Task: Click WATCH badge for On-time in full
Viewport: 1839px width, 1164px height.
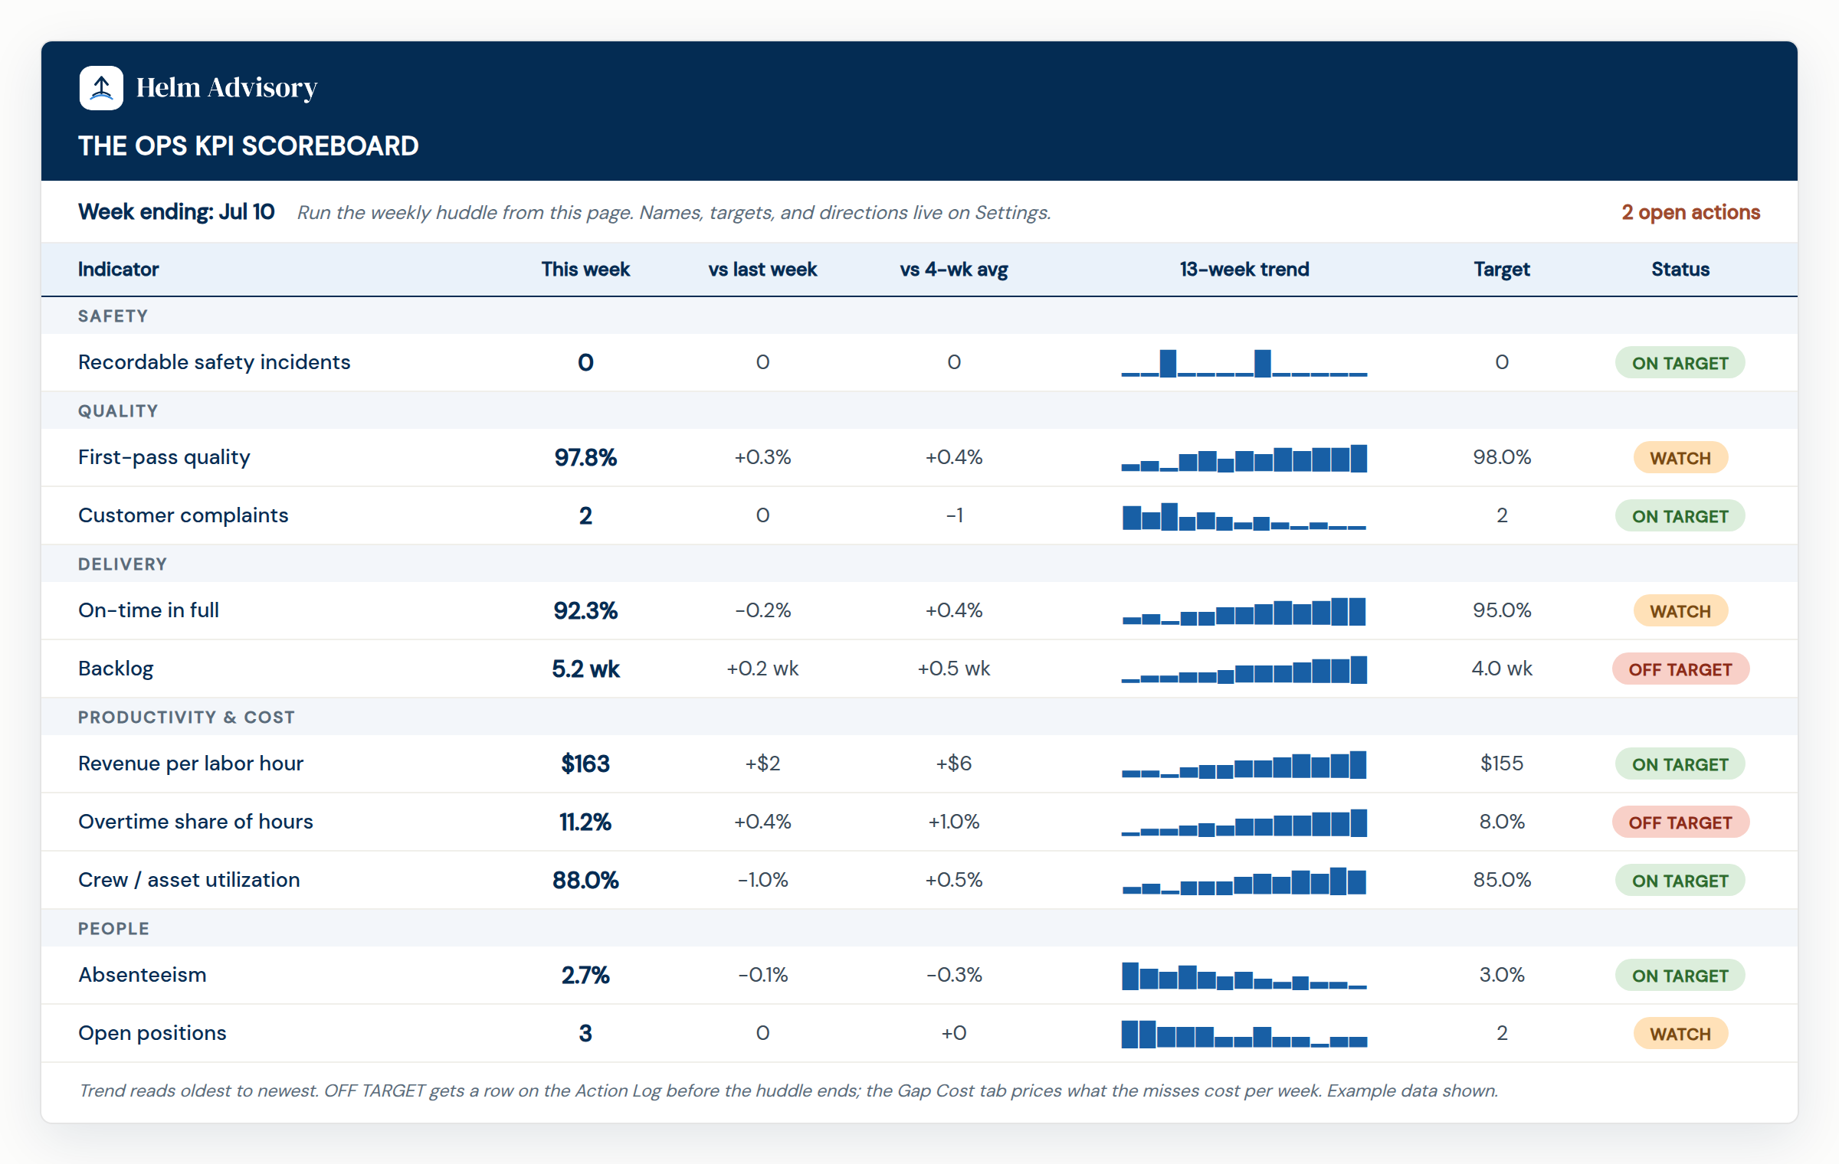Action: click(1680, 611)
